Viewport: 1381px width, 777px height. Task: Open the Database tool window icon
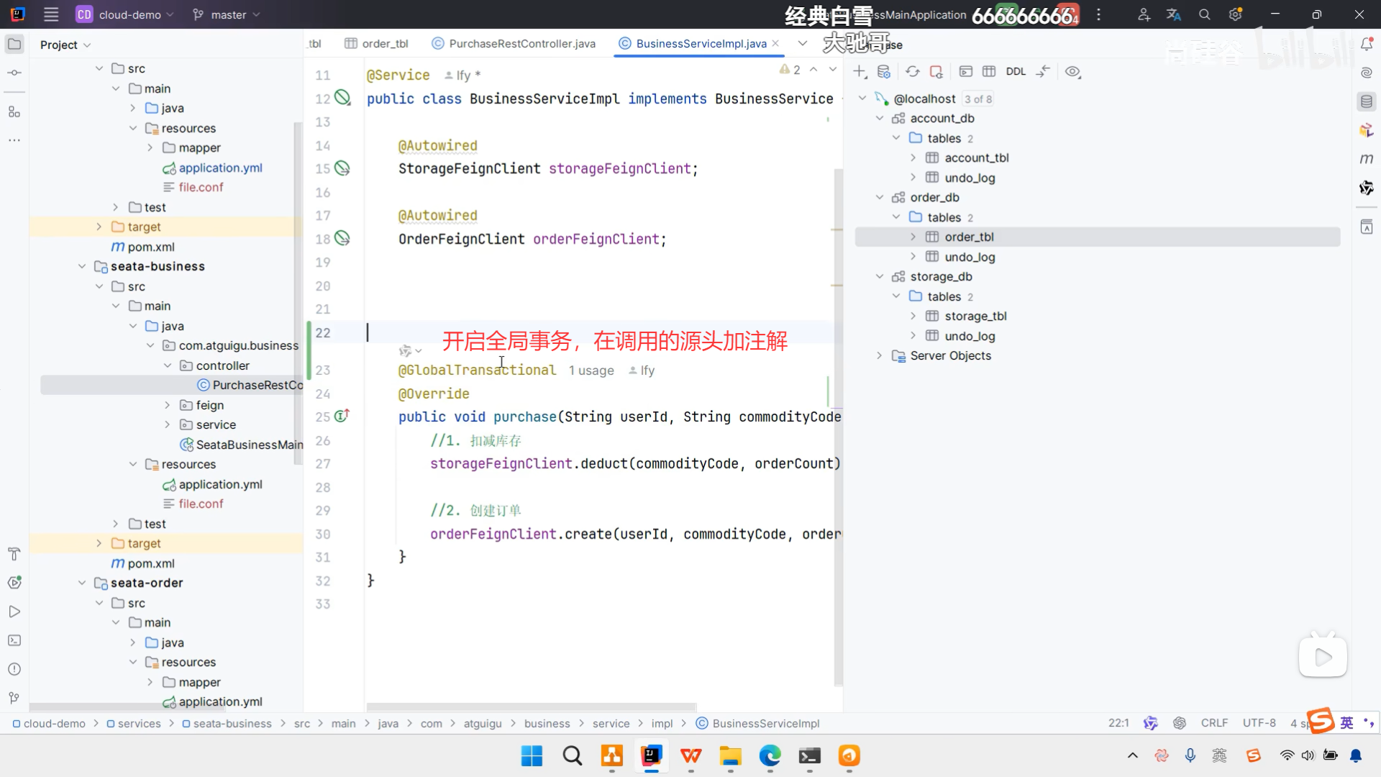pyautogui.click(x=1366, y=101)
